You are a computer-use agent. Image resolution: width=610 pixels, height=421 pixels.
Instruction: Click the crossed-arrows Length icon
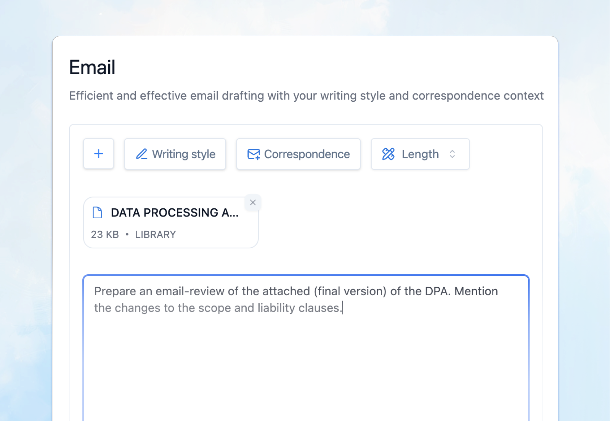388,154
